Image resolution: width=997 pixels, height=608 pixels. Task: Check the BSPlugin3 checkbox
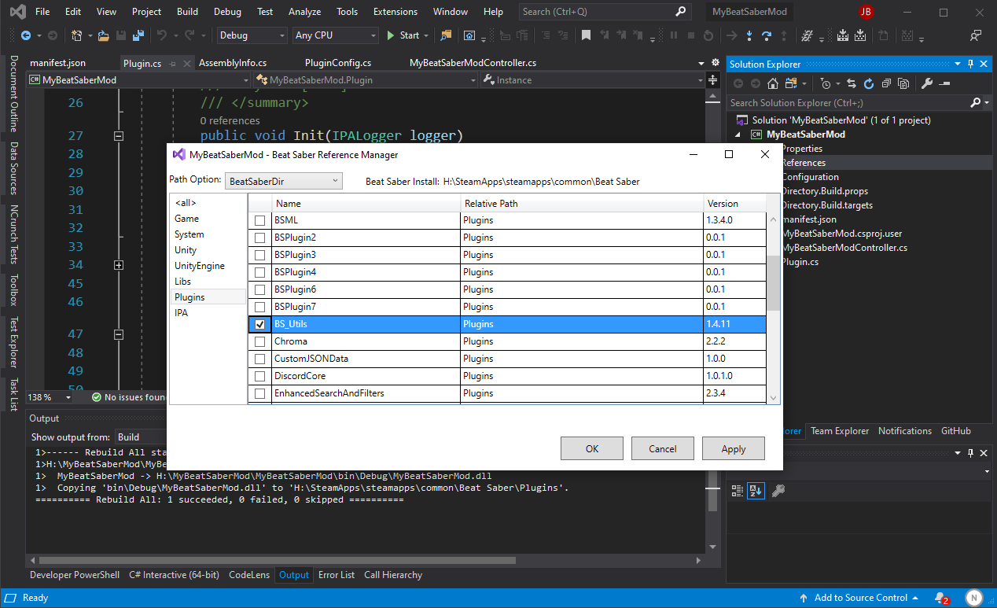259,255
